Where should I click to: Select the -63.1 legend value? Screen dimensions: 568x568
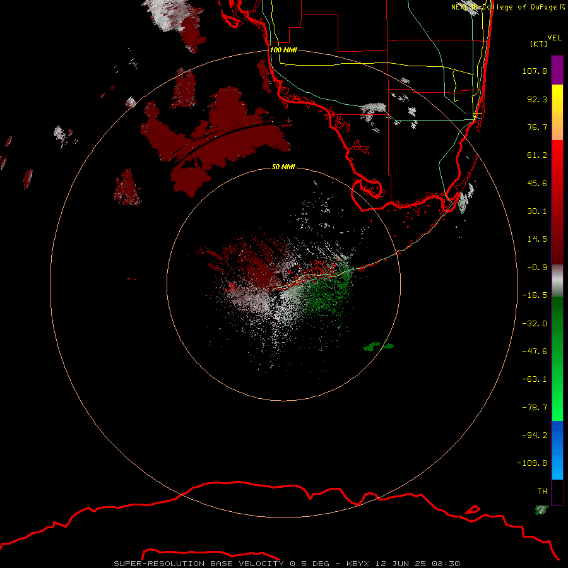535,379
